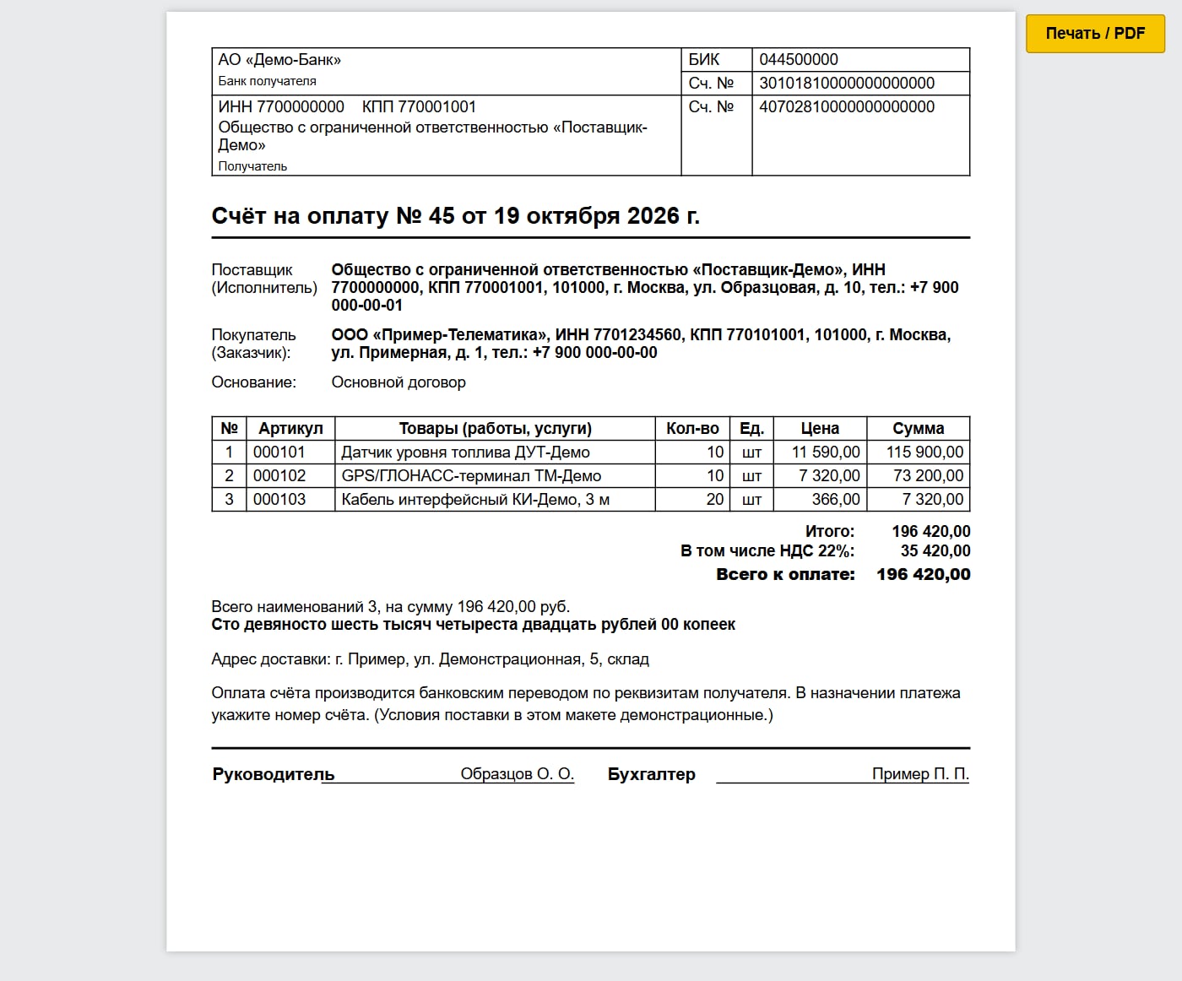Select item GPS/ГЛОНАСС-терминал ТМ-Демо

[471, 476]
